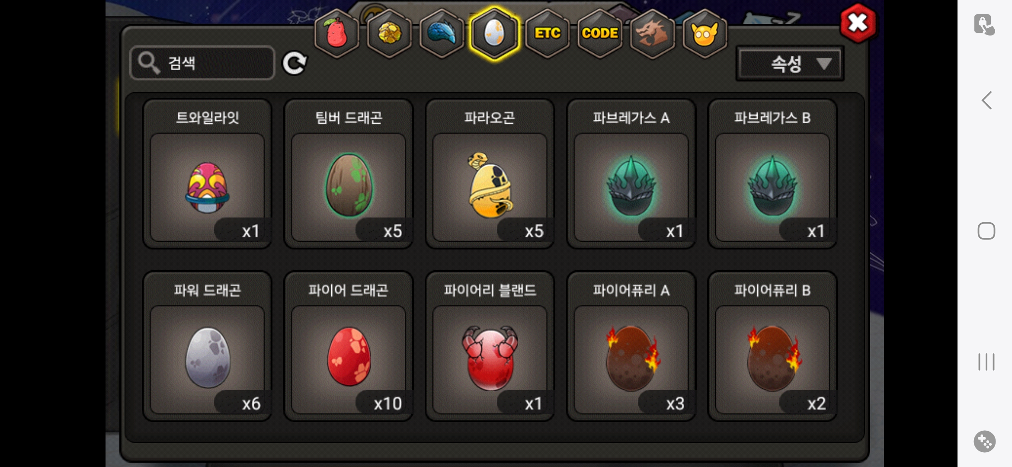Open the blue dragon scale category
Viewport: 1012px width, 467px height.
pyautogui.click(x=442, y=33)
